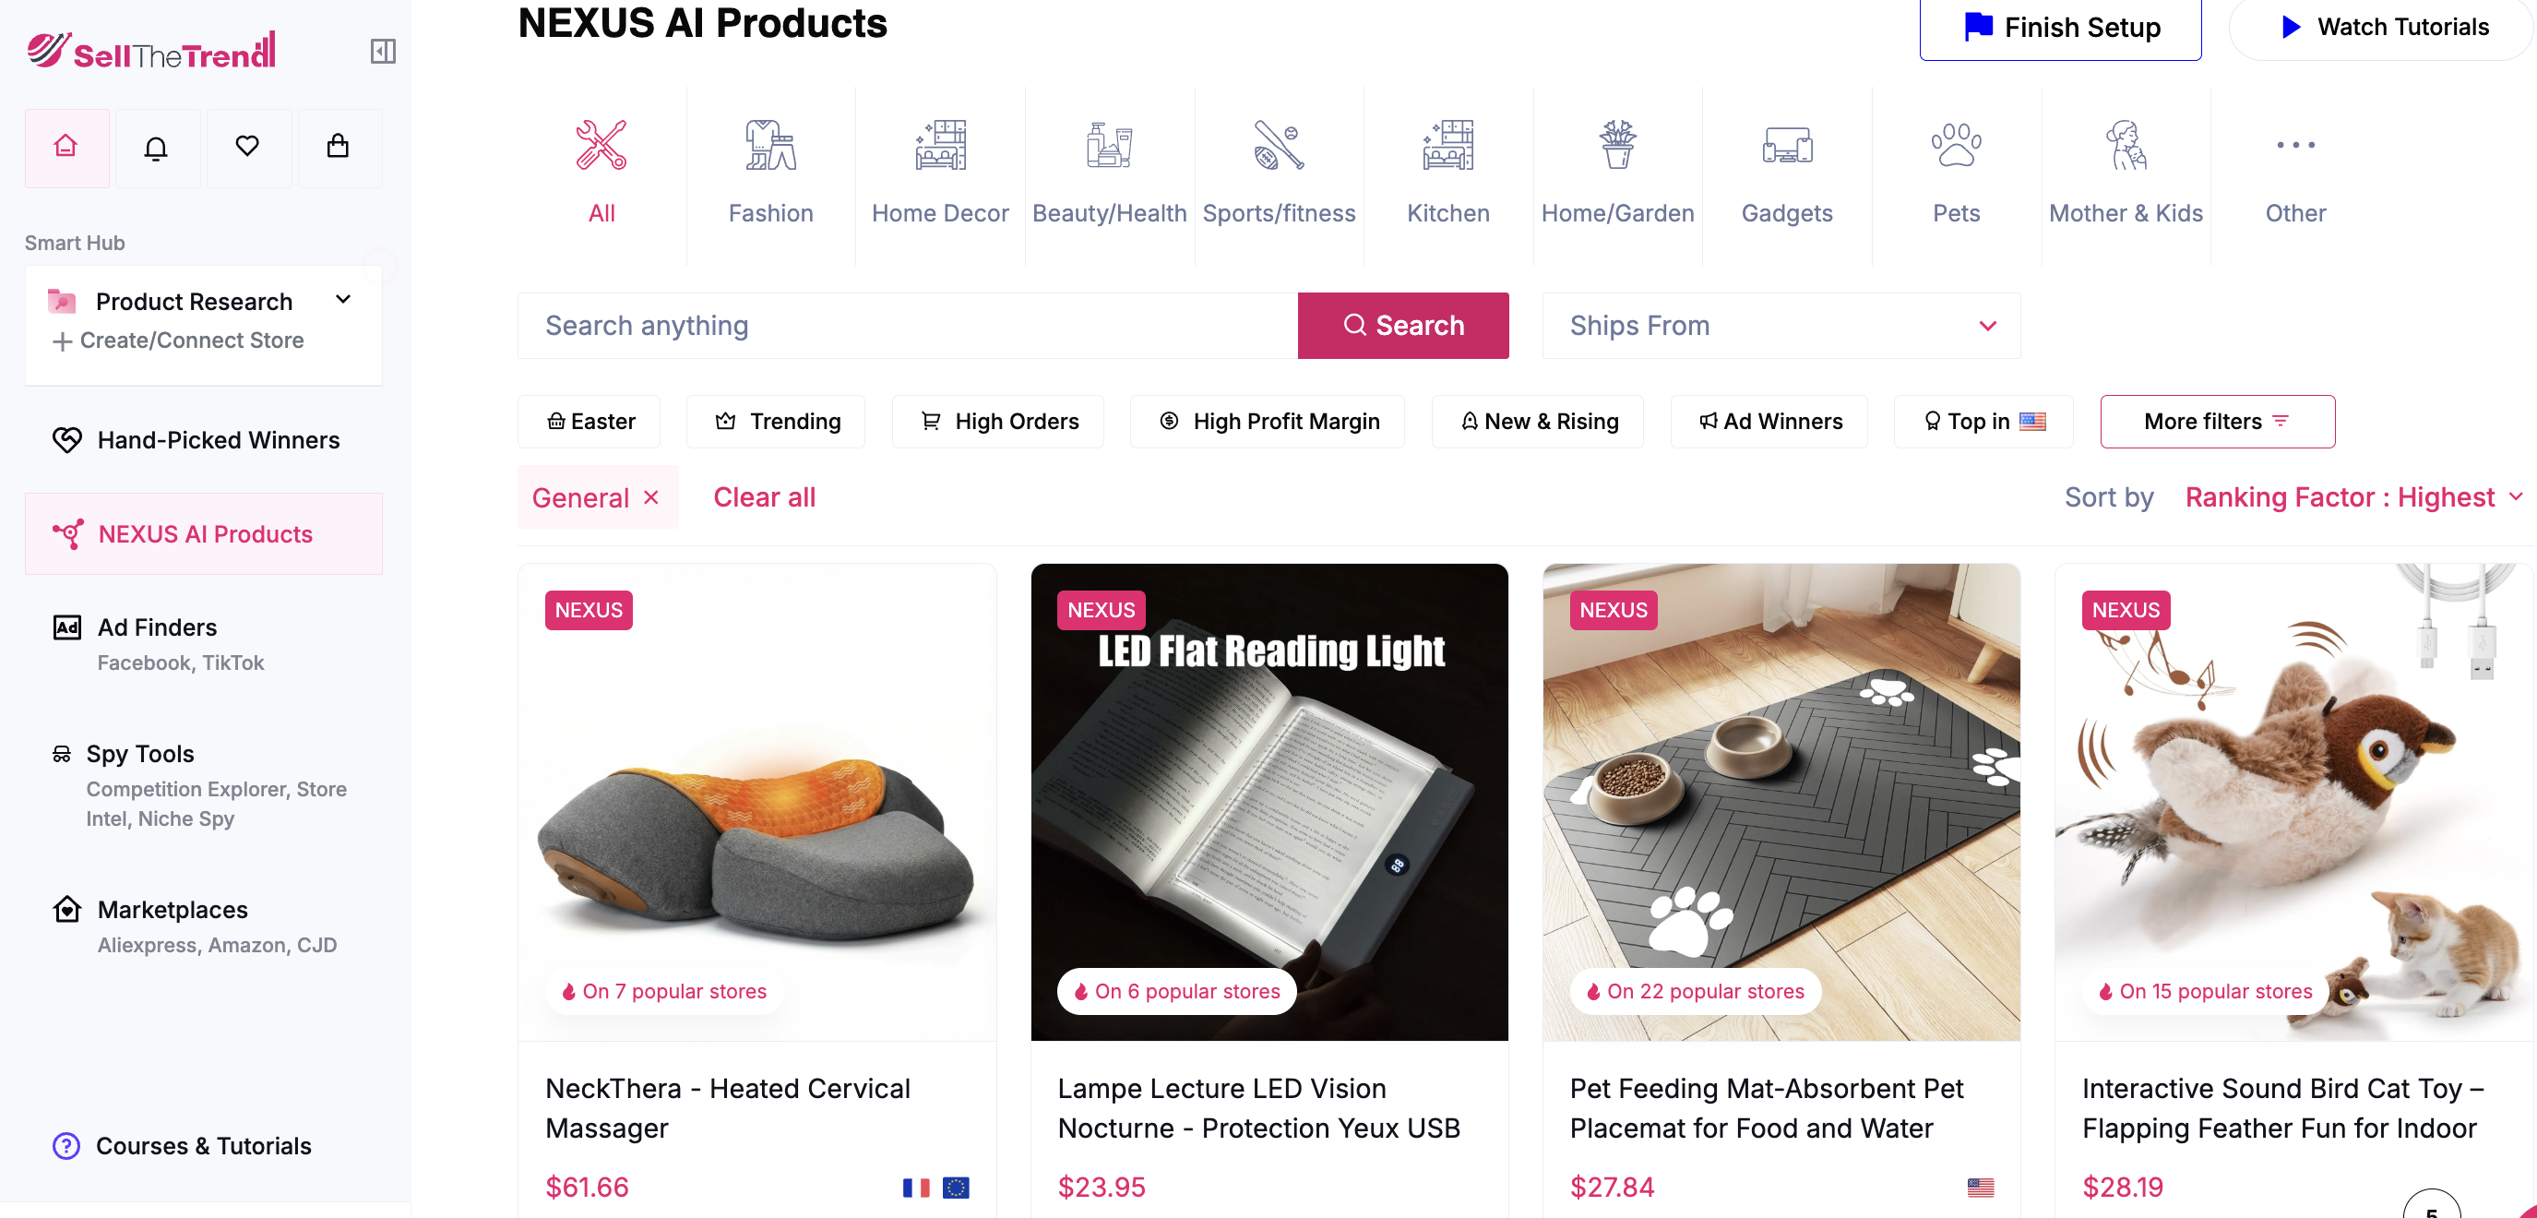Switch to the NEXUS AI Products section
This screenshot has height=1218, width=2537.
point(204,533)
